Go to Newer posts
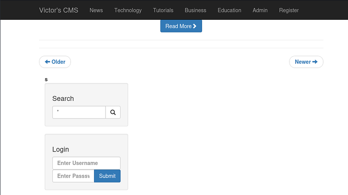The width and height of the screenshot is (348, 195). coord(306,62)
